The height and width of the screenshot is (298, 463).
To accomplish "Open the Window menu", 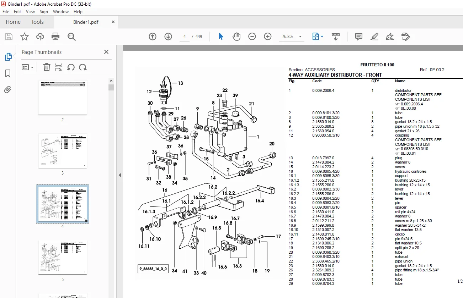I will click(61, 12).
